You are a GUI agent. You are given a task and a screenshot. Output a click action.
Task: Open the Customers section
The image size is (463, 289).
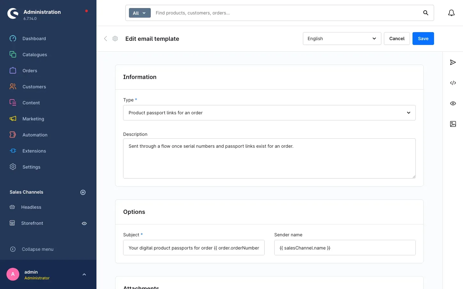tap(34, 87)
